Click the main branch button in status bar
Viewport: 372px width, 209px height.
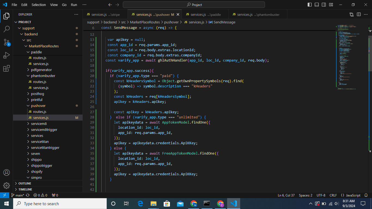click(18, 195)
